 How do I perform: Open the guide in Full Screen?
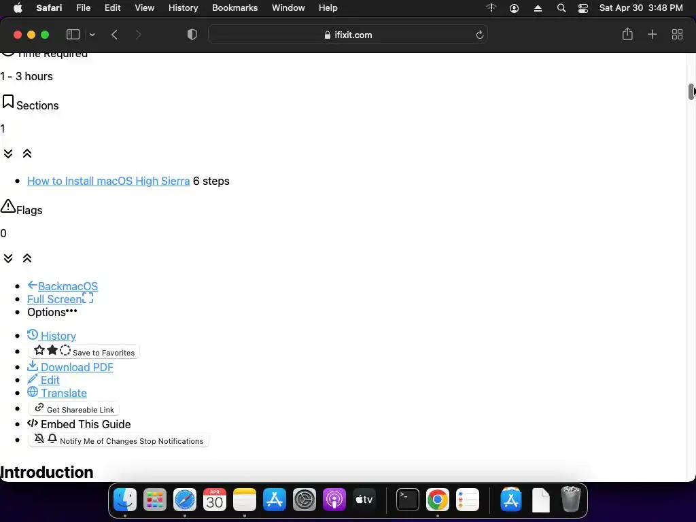(x=60, y=299)
